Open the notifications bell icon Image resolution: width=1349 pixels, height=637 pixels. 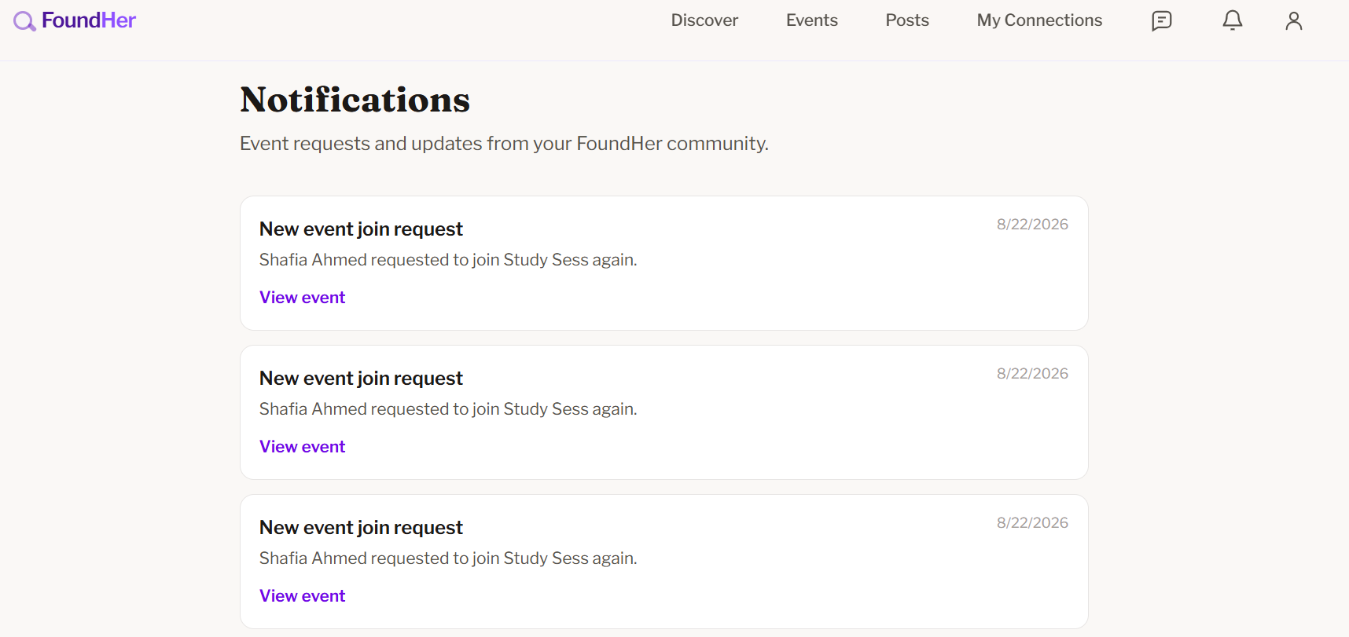1232,20
